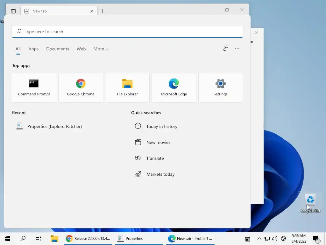This screenshot has width=326, height=245.
Task: Switch to Chrome Release 22000.613 taskbar item
Action: pos(88,239)
